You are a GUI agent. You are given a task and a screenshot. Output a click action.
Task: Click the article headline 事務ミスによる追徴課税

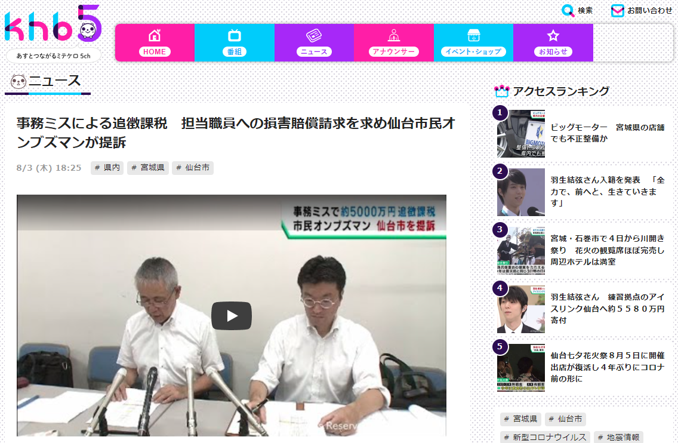coord(236,133)
